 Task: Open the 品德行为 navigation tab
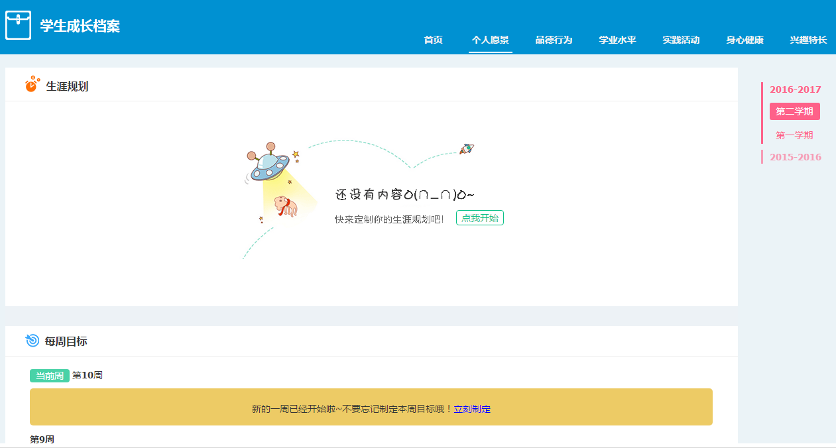click(554, 40)
